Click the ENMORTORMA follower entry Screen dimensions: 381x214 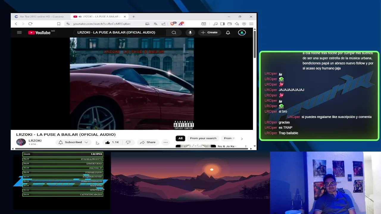pos(63,163)
